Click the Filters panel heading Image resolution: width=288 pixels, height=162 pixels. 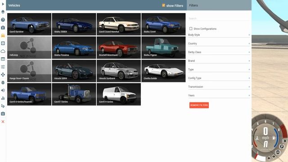(x=193, y=5)
